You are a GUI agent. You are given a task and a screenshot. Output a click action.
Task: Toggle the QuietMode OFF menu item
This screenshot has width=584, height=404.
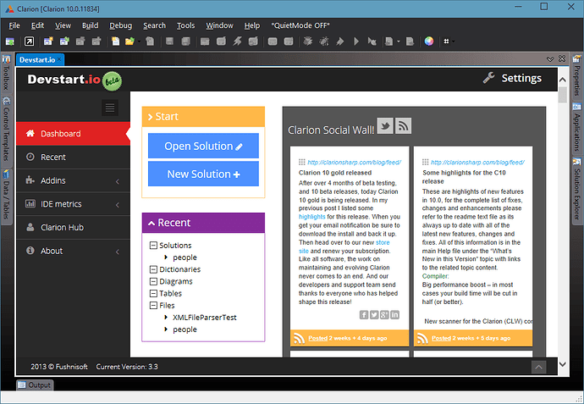[x=299, y=25]
